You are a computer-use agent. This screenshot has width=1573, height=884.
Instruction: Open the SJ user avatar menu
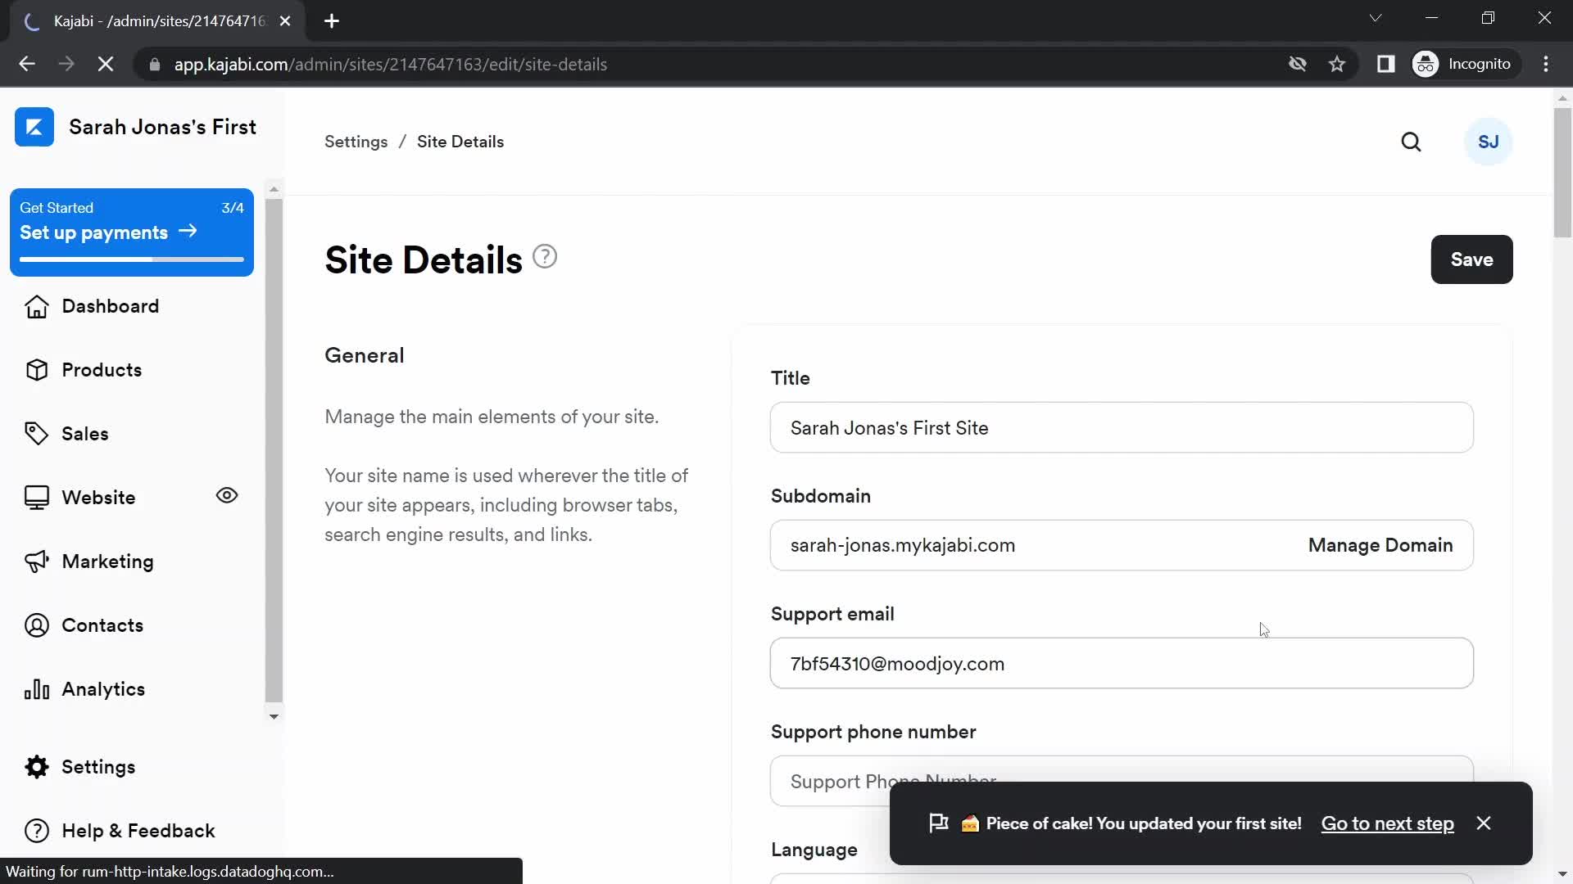pos(1488,142)
